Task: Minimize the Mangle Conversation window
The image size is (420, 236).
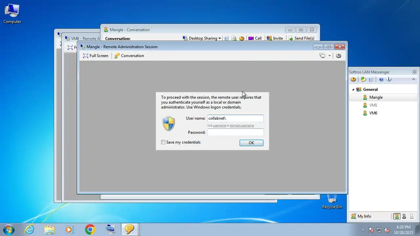Action: pos(290,30)
